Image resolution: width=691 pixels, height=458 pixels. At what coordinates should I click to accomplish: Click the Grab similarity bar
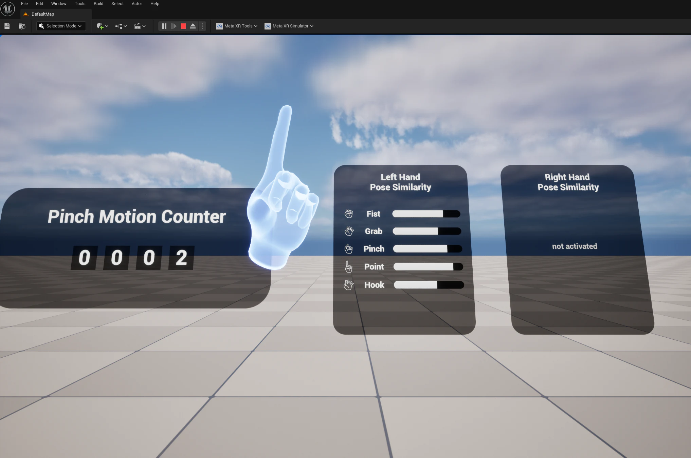(427, 231)
